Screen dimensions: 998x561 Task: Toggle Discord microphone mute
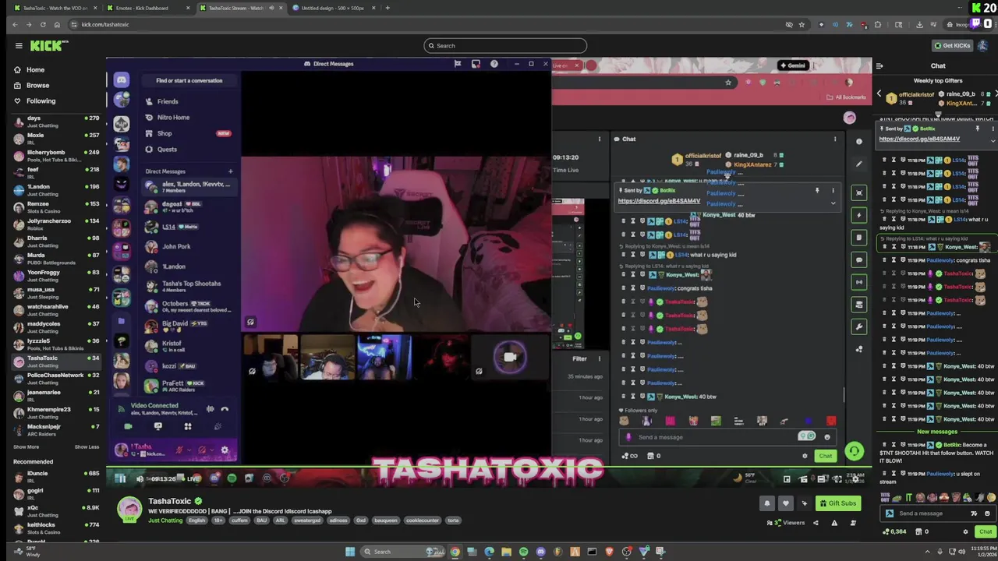point(180,450)
